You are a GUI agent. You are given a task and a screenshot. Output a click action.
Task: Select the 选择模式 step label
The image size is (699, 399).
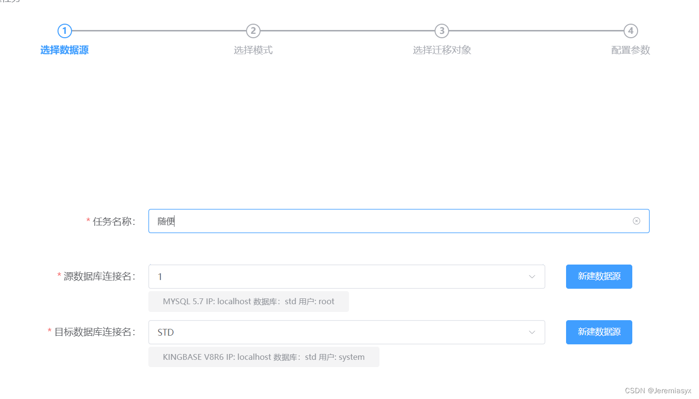tap(253, 50)
